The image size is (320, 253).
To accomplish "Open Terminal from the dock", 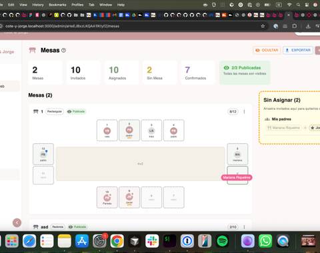I will click(x=169, y=241).
